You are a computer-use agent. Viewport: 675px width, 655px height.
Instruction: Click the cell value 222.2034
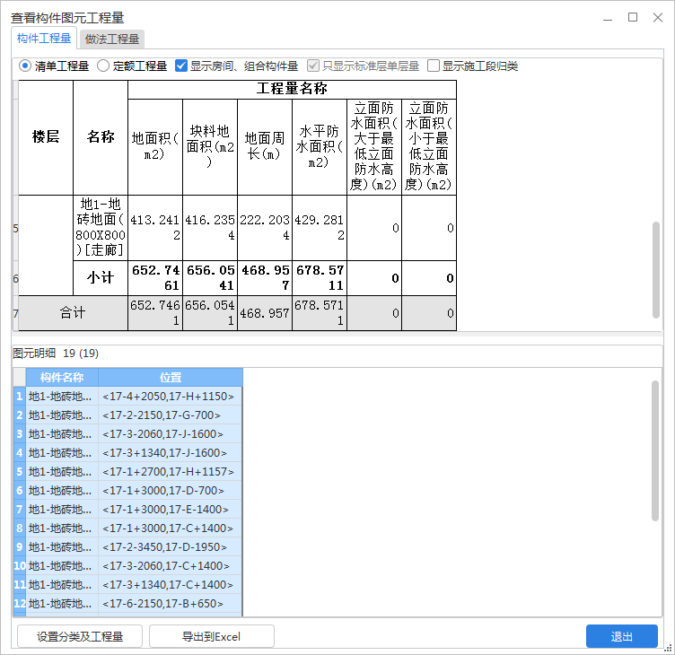pyautogui.click(x=265, y=228)
